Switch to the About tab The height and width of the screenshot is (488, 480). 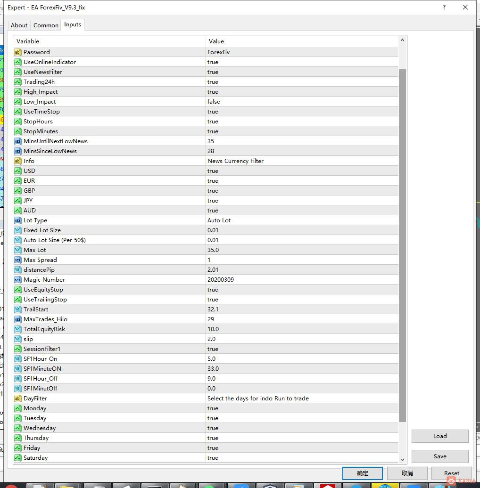(19, 25)
